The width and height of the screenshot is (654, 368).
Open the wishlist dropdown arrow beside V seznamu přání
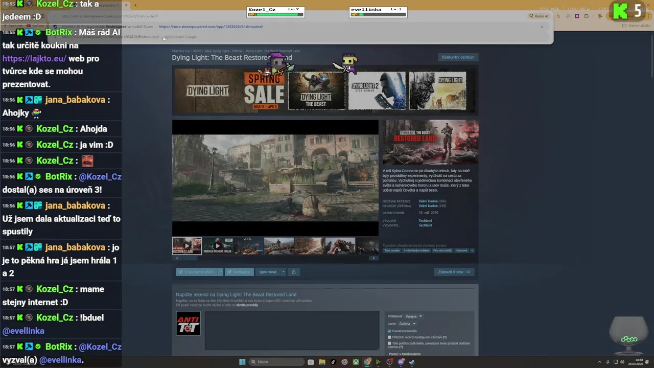[220, 272]
